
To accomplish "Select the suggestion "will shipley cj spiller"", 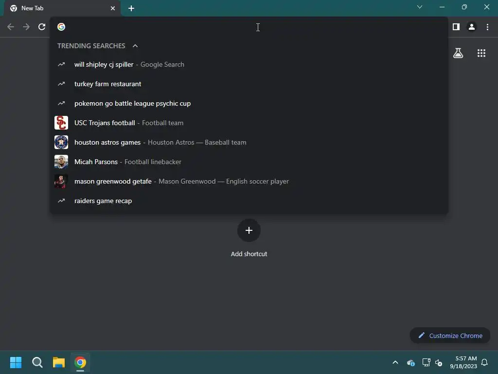I will pyautogui.click(x=249, y=65).
